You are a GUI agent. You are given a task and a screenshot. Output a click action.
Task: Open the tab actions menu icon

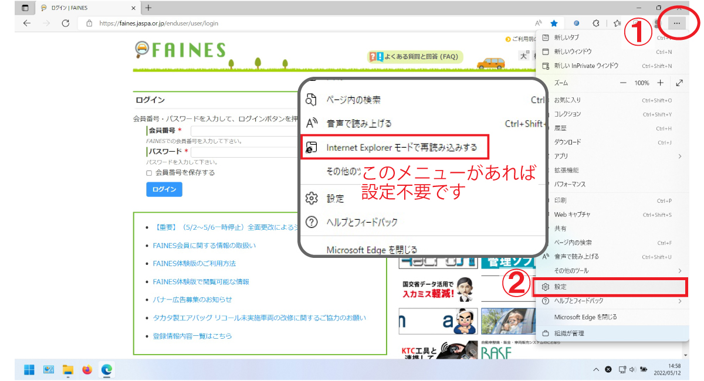point(25,8)
